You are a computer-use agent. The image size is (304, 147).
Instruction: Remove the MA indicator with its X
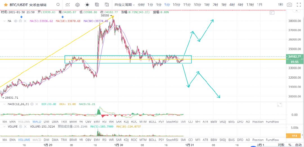[x=25, y=21]
